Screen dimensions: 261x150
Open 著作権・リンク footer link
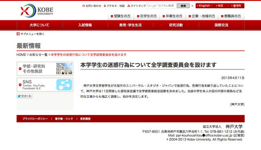64,119
